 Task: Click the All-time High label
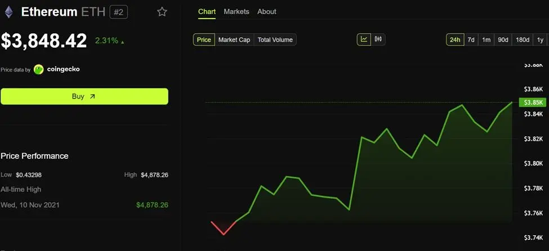pyautogui.click(x=21, y=190)
